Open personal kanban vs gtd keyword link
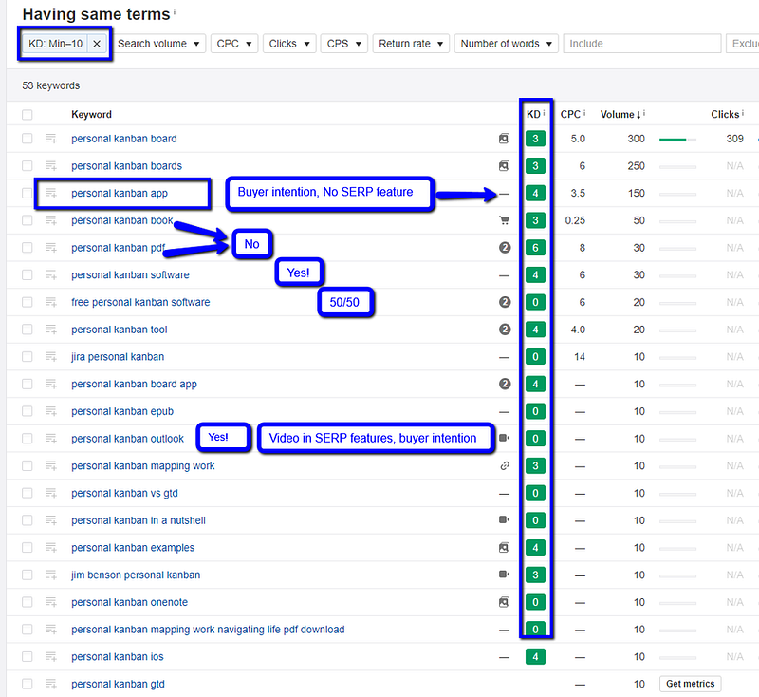Viewport: 759px width, 697px height. click(124, 493)
